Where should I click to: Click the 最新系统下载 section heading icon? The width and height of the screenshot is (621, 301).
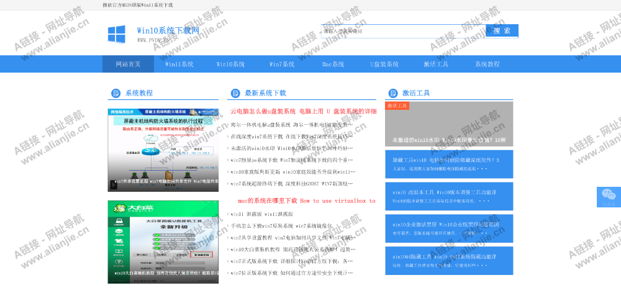235,94
